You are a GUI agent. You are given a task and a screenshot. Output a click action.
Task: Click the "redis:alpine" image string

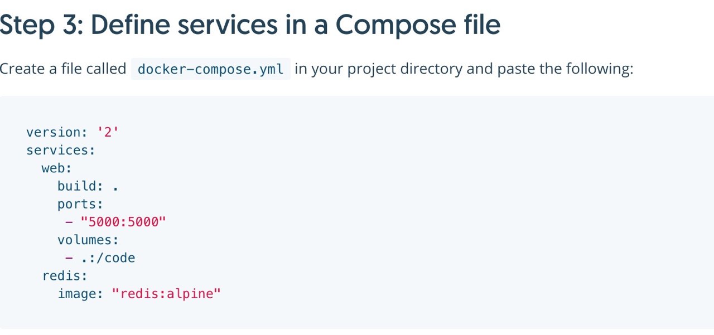tap(166, 293)
